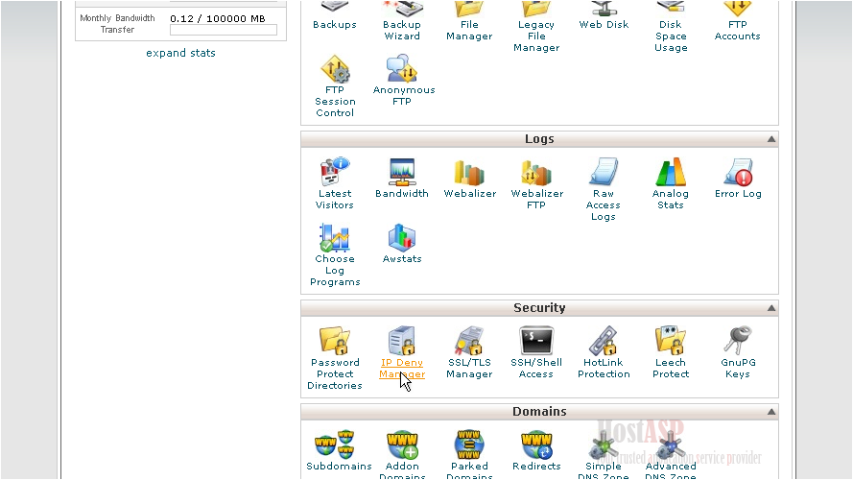
Task: Open the Awstats icon
Action: pyautogui.click(x=402, y=238)
